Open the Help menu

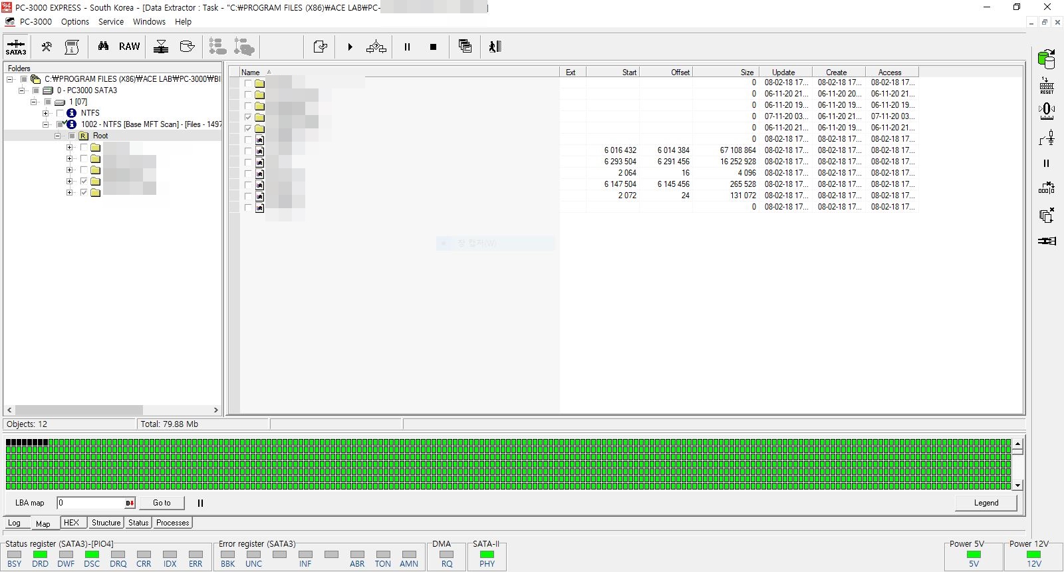pos(183,21)
